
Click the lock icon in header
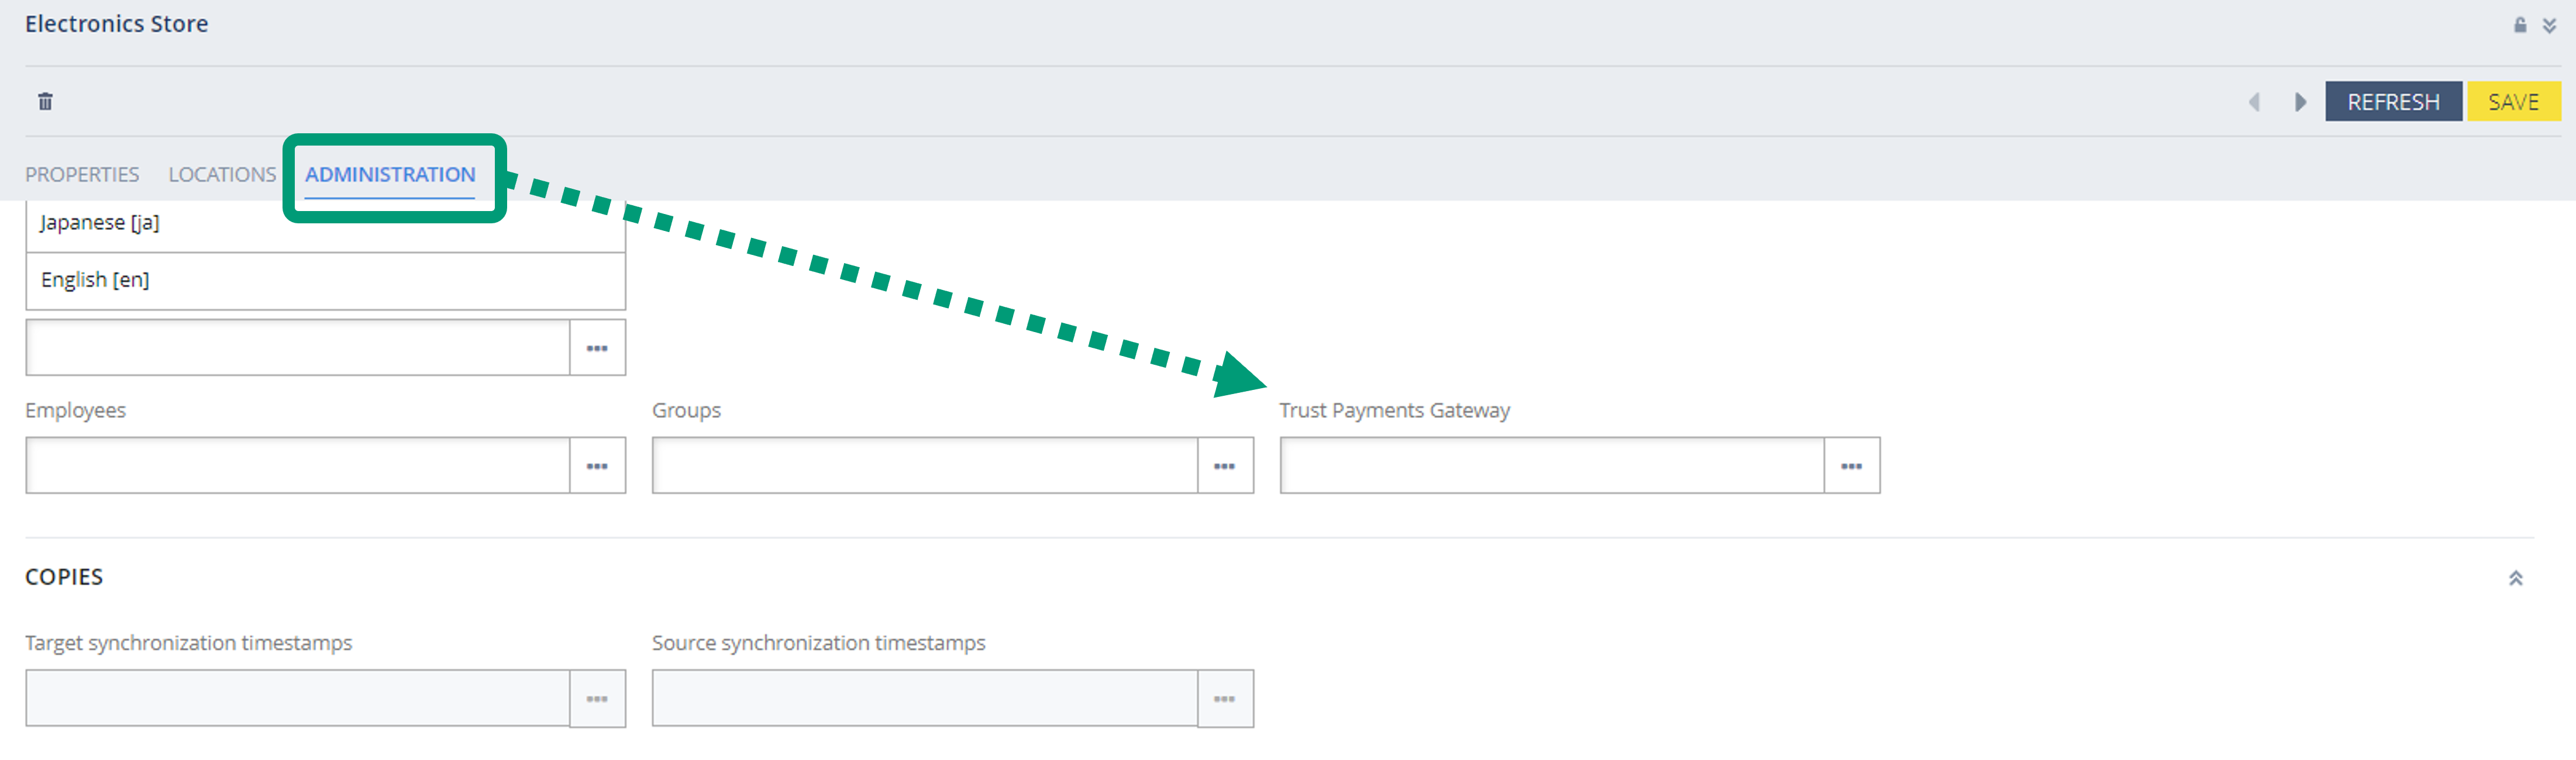[2520, 25]
